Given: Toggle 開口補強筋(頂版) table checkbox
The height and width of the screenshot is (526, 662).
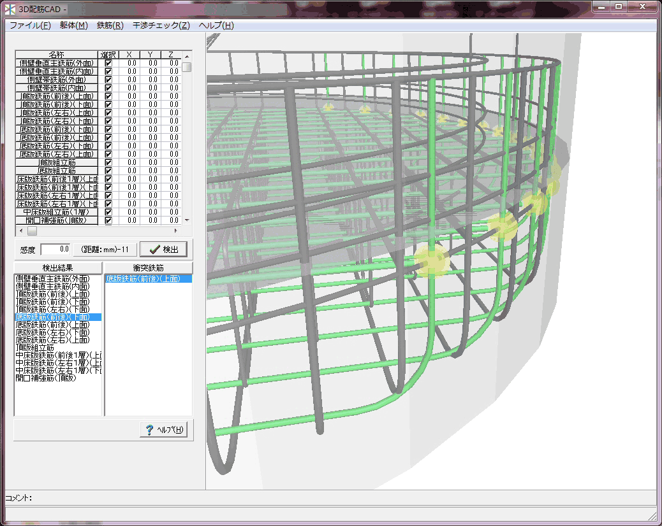Looking at the screenshot, I should [108, 220].
